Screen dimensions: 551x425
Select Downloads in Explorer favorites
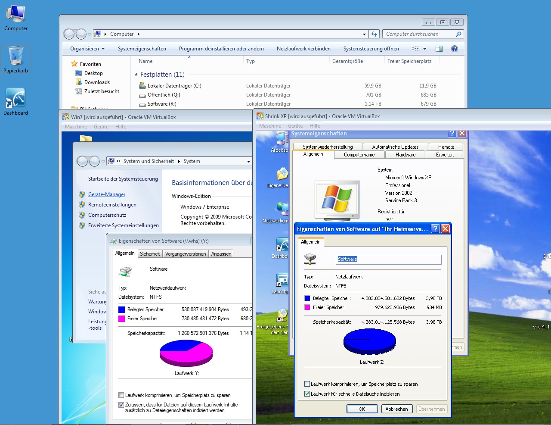click(97, 82)
